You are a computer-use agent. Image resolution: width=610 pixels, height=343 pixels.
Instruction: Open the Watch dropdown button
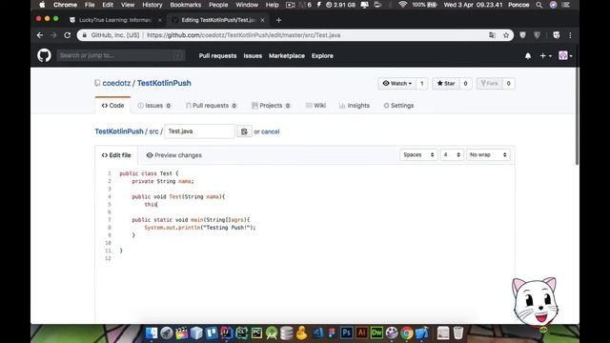coord(396,83)
